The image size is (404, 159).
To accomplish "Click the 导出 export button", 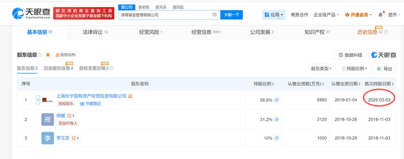I will click(x=385, y=69).
